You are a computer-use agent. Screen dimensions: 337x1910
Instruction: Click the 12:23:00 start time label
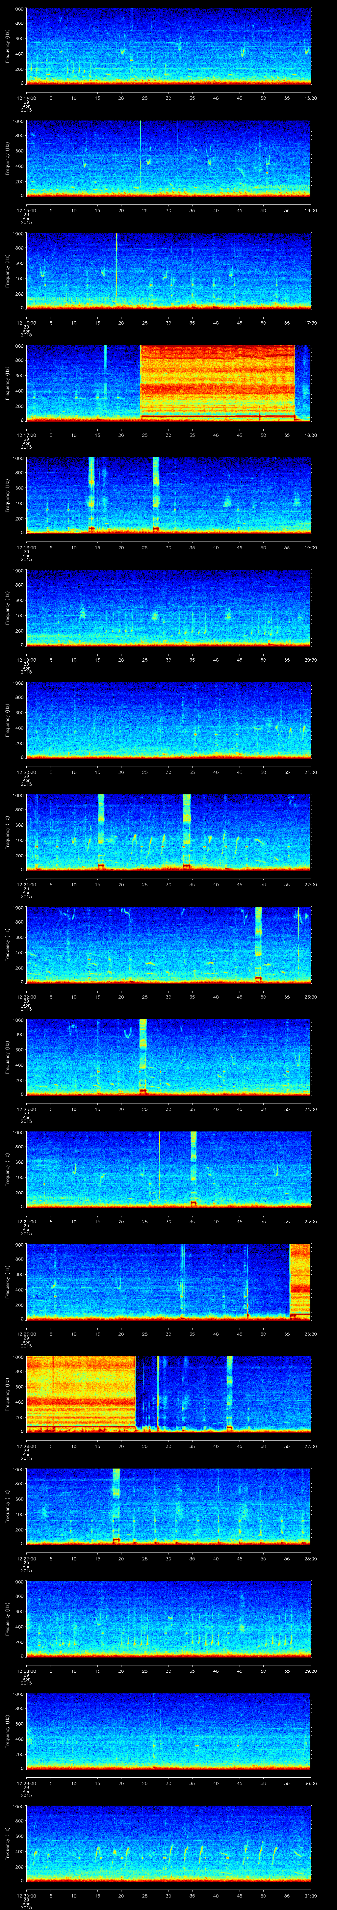point(26,1109)
